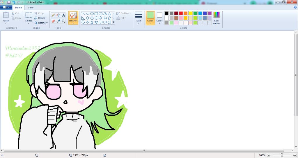Select the Pencil tool
The image size is (298, 158).
click(53, 15)
